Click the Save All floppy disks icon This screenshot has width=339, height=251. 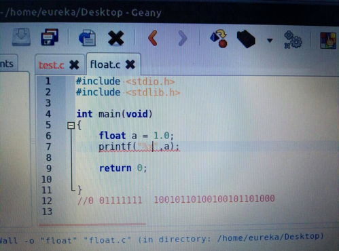[x=50, y=37]
